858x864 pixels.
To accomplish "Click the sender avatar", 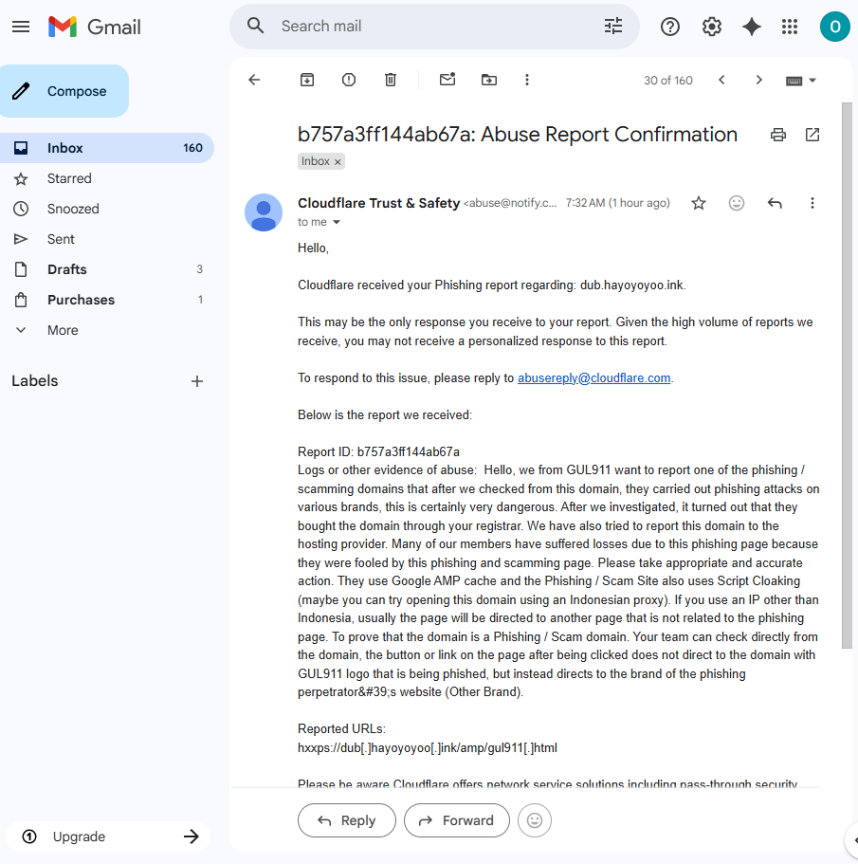I will tap(264, 212).
